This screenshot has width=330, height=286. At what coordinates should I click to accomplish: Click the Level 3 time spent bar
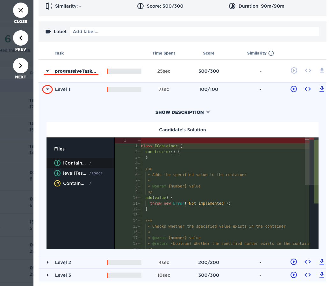(x=124, y=275)
